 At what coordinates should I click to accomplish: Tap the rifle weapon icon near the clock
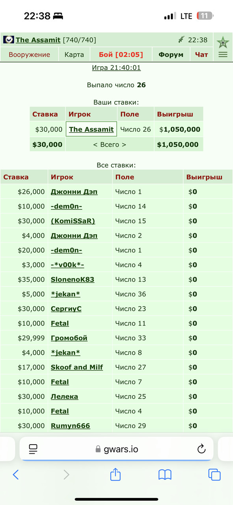click(x=181, y=39)
